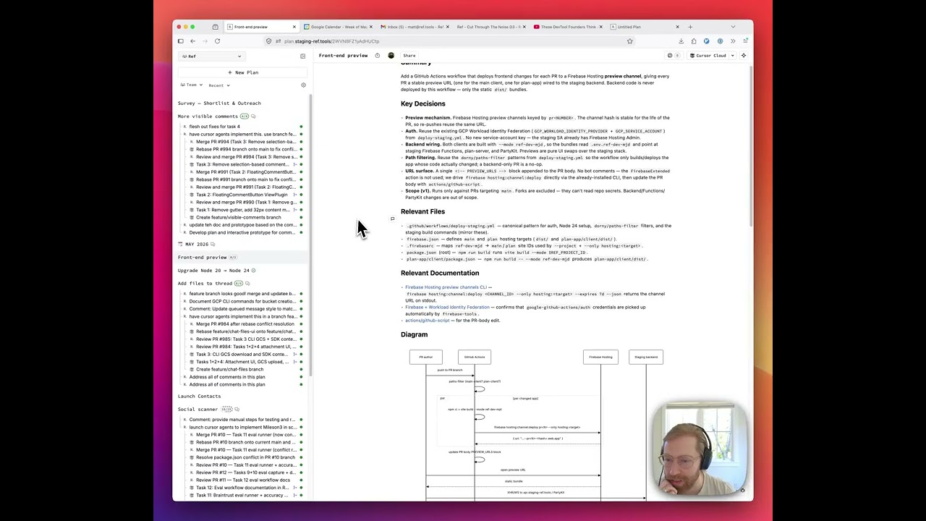Open the browser extensions overflow chevrons

[733, 41]
